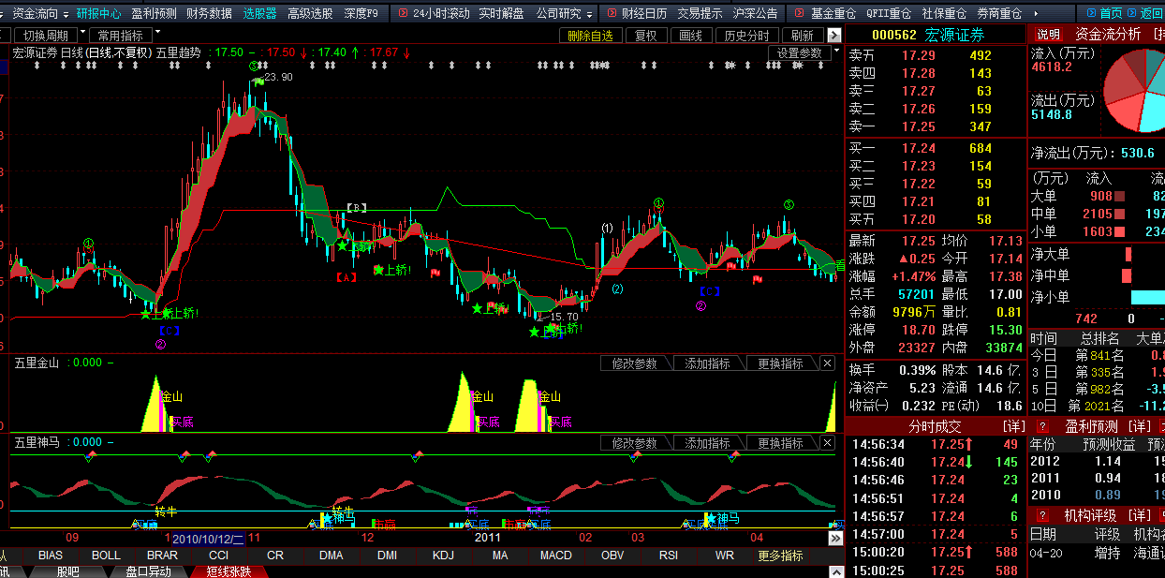Select the 短线涨跌 bottom tab

click(229, 571)
